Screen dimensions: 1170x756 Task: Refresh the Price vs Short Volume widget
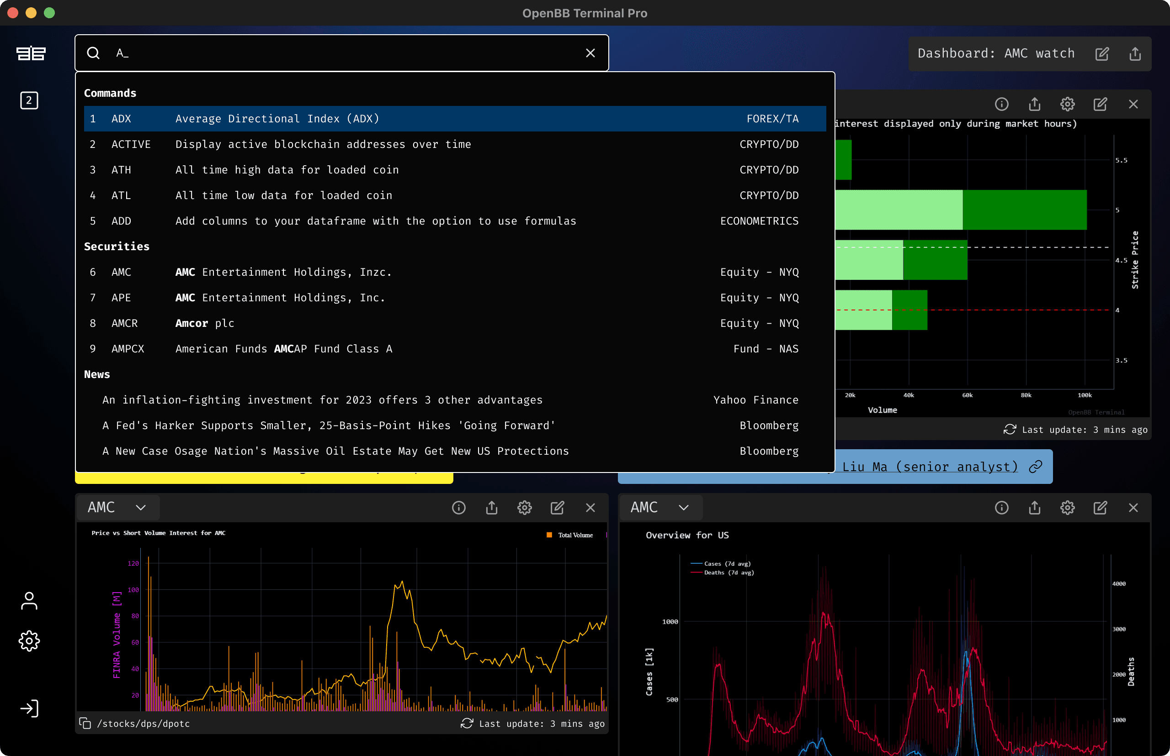tap(466, 723)
